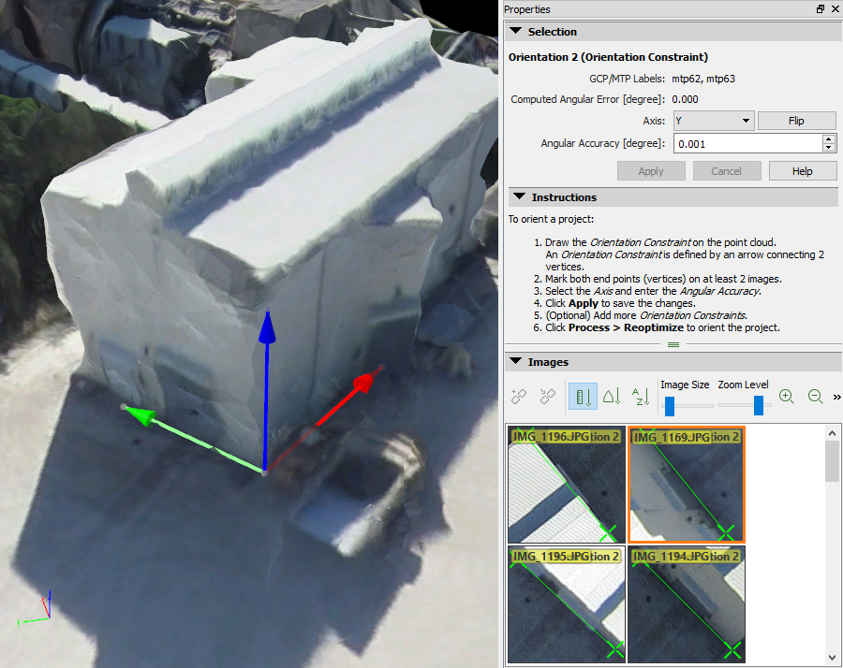The height and width of the screenshot is (668, 843).
Task: Click the add link mark icon
Action: pos(518,396)
